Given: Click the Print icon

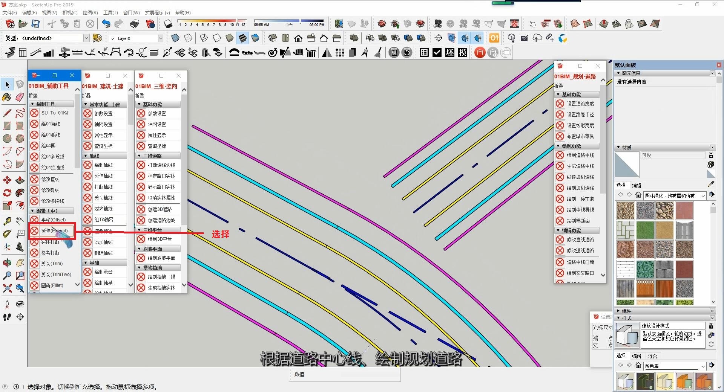Looking at the screenshot, I should point(135,24).
